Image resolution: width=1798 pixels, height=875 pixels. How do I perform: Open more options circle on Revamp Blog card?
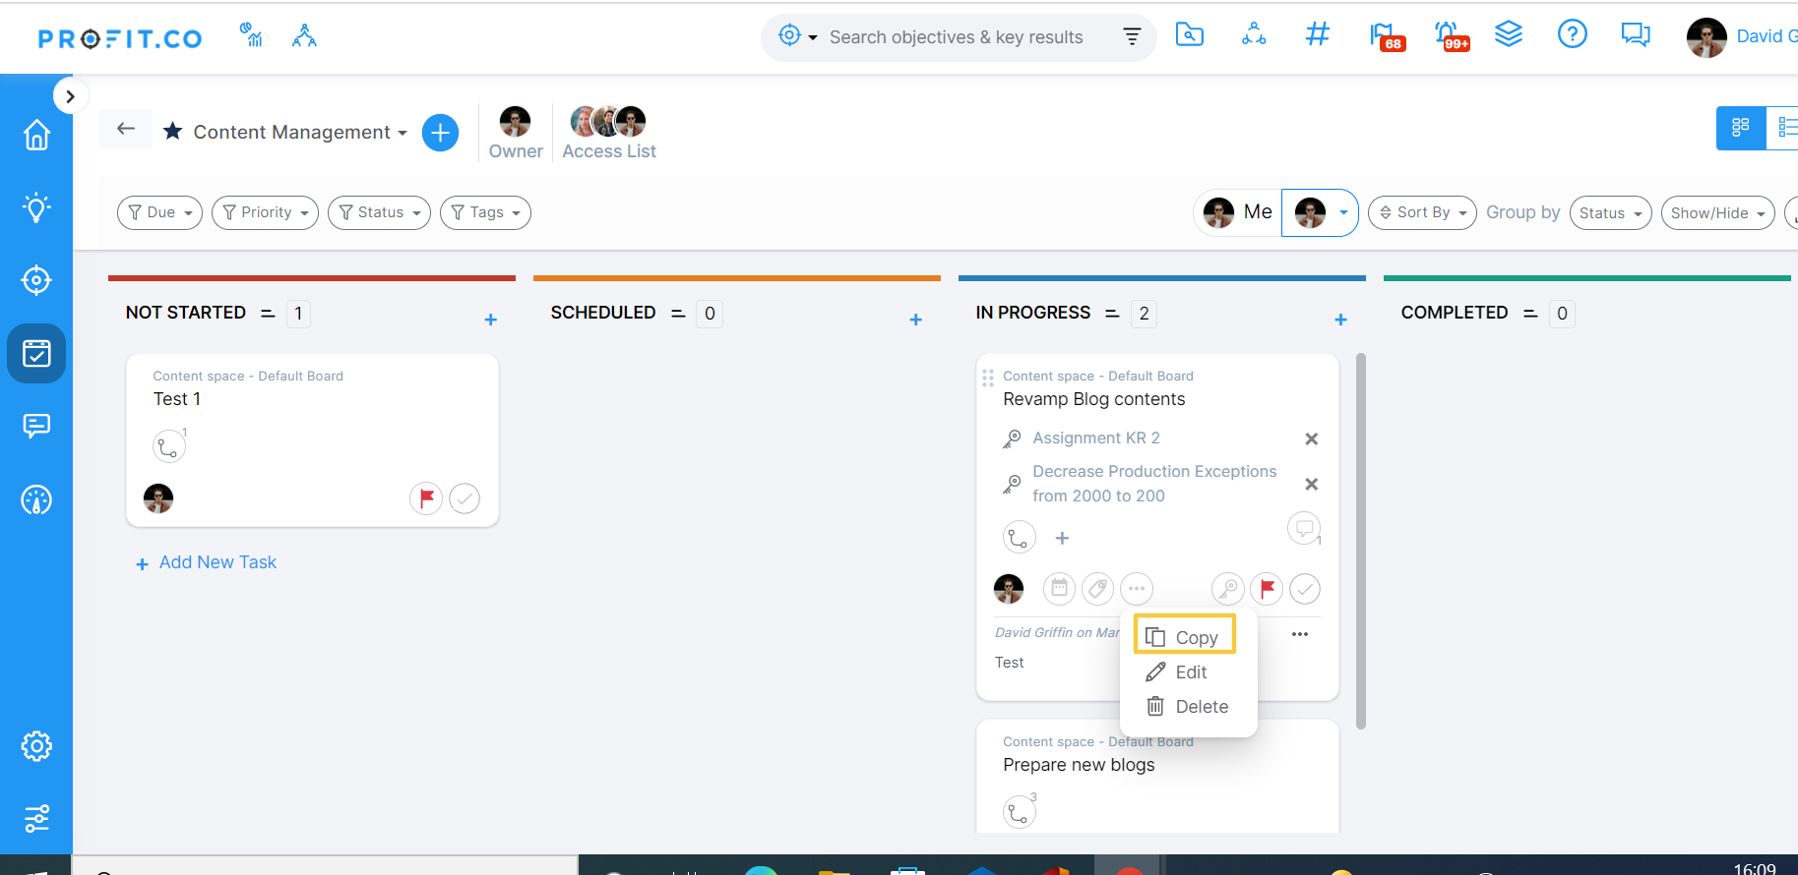pyautogui.click(x=1137, y=589)
